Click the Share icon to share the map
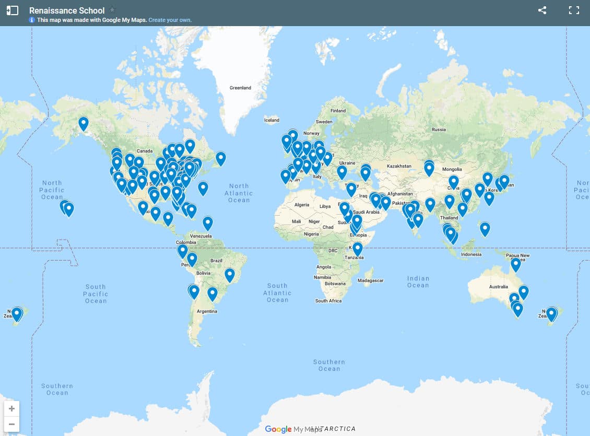 click(542, 10)
